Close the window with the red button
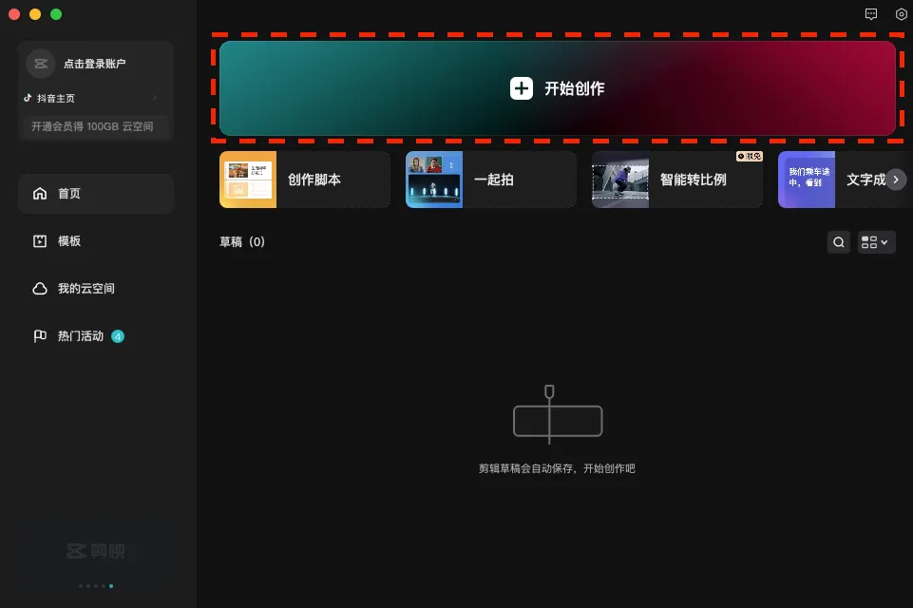This screenshot has height=608, width=913. [14, 14]
